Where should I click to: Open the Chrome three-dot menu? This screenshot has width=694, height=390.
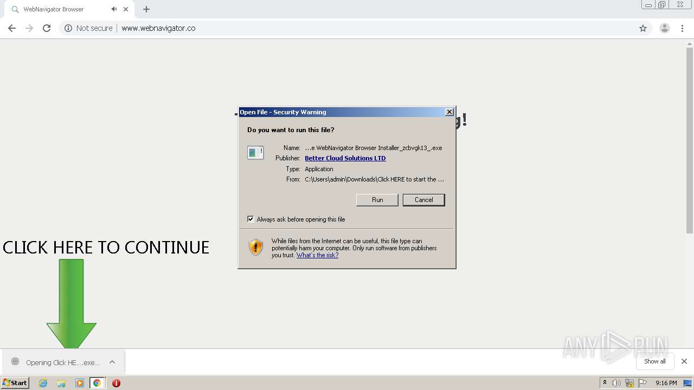tap(683, 28)
